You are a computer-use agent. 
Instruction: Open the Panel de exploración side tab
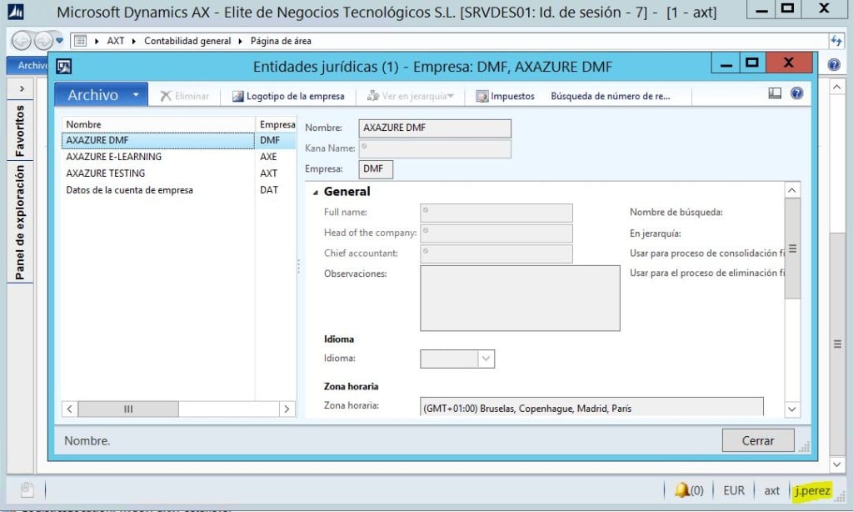click(20, 223)
